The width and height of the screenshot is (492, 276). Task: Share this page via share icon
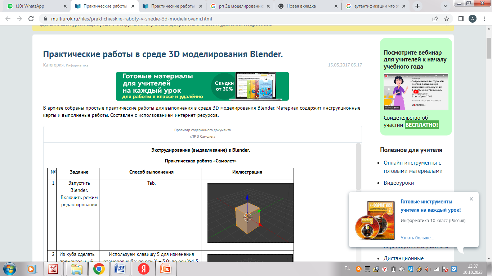435,19
